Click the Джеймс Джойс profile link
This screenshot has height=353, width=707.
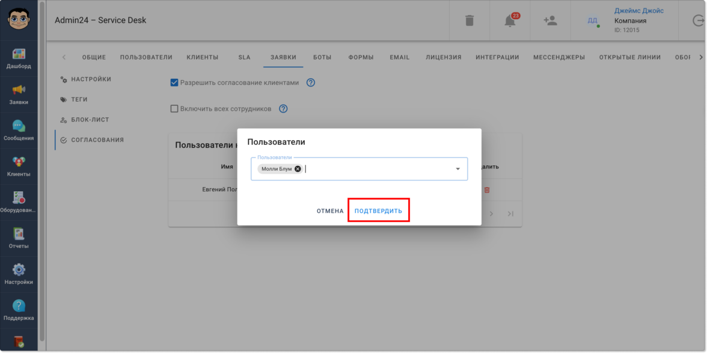(x=639, y=11)
